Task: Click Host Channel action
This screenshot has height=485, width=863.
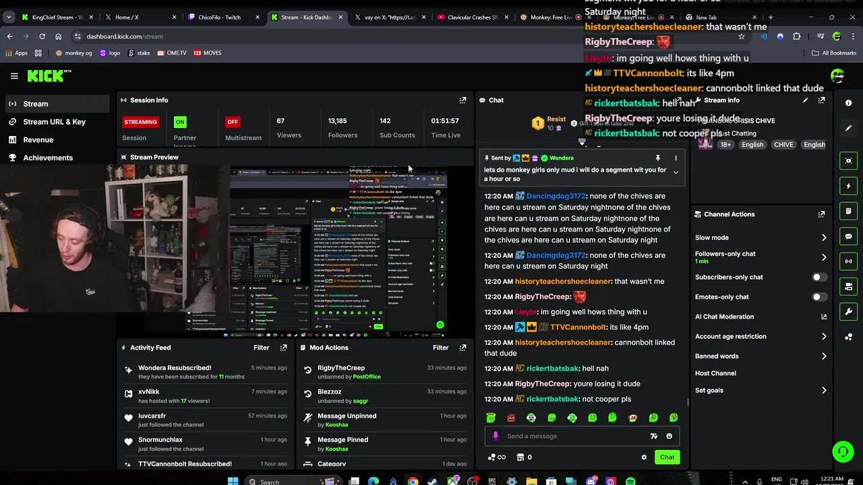Action: click(x=715, y=373)
